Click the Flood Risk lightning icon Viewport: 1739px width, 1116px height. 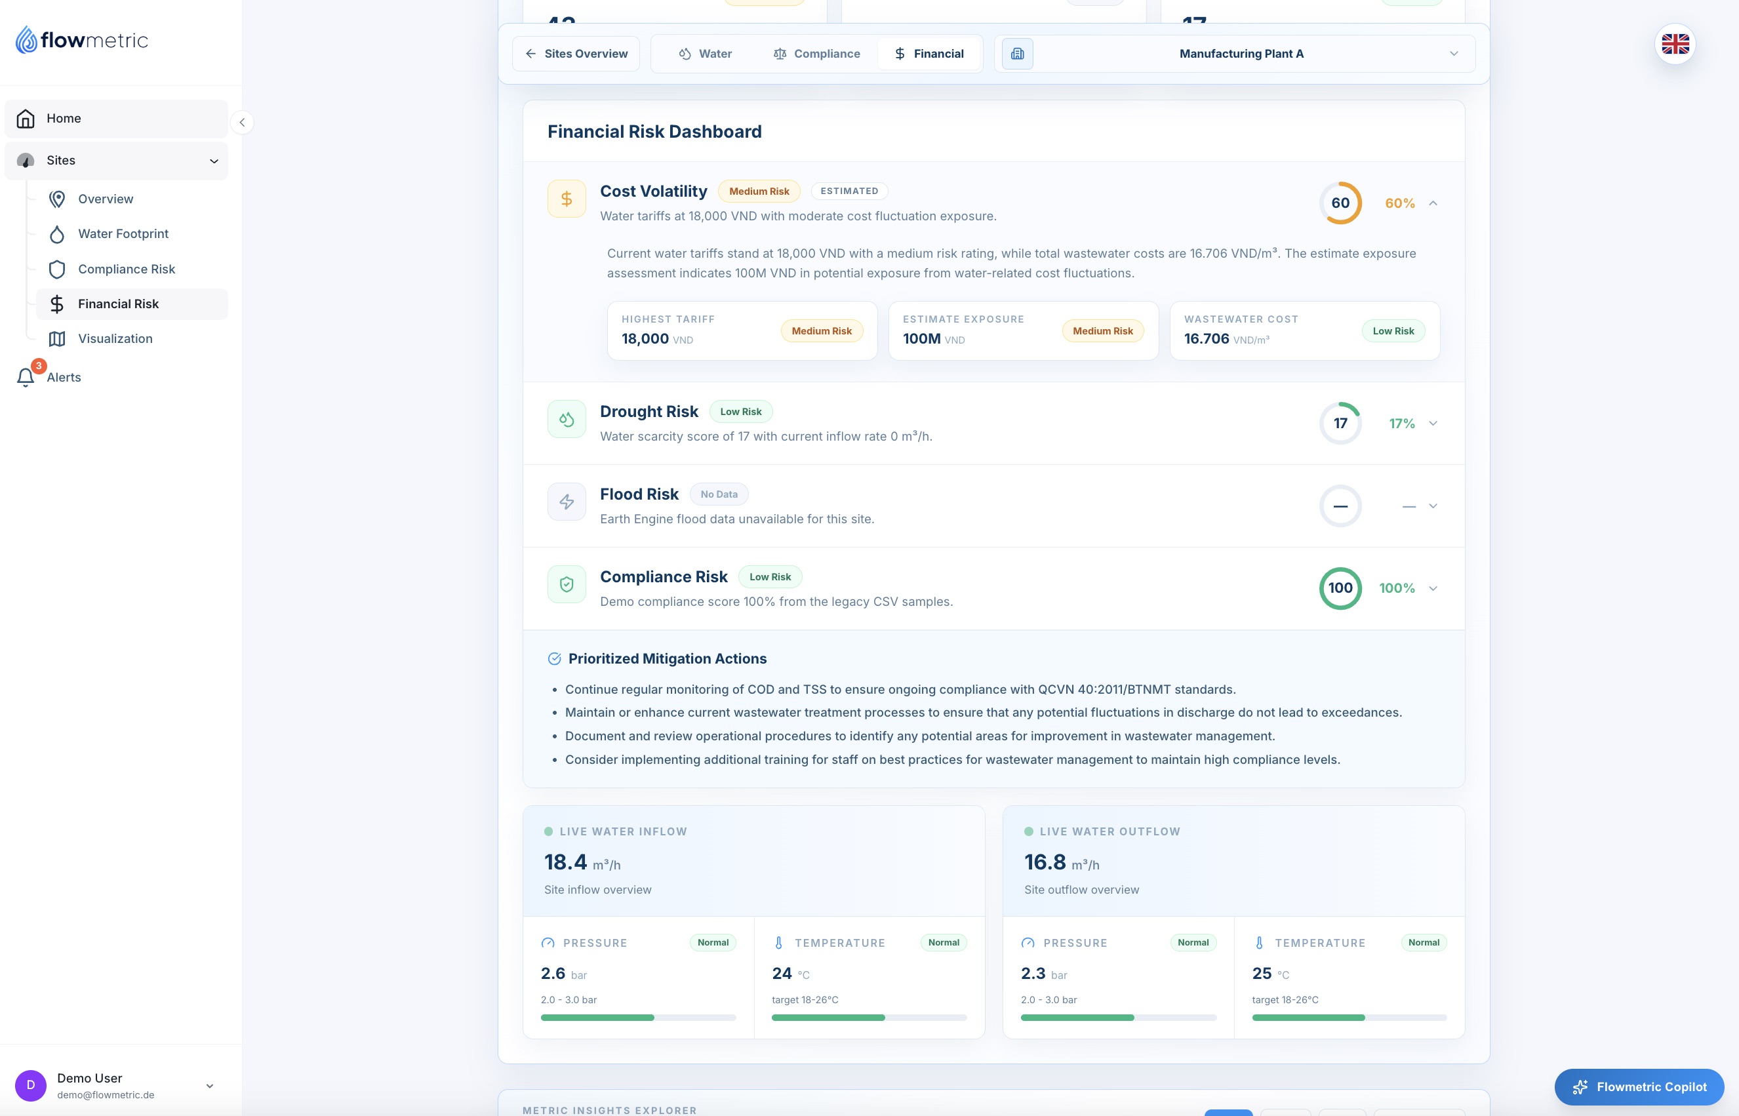[x=567, y=502]
